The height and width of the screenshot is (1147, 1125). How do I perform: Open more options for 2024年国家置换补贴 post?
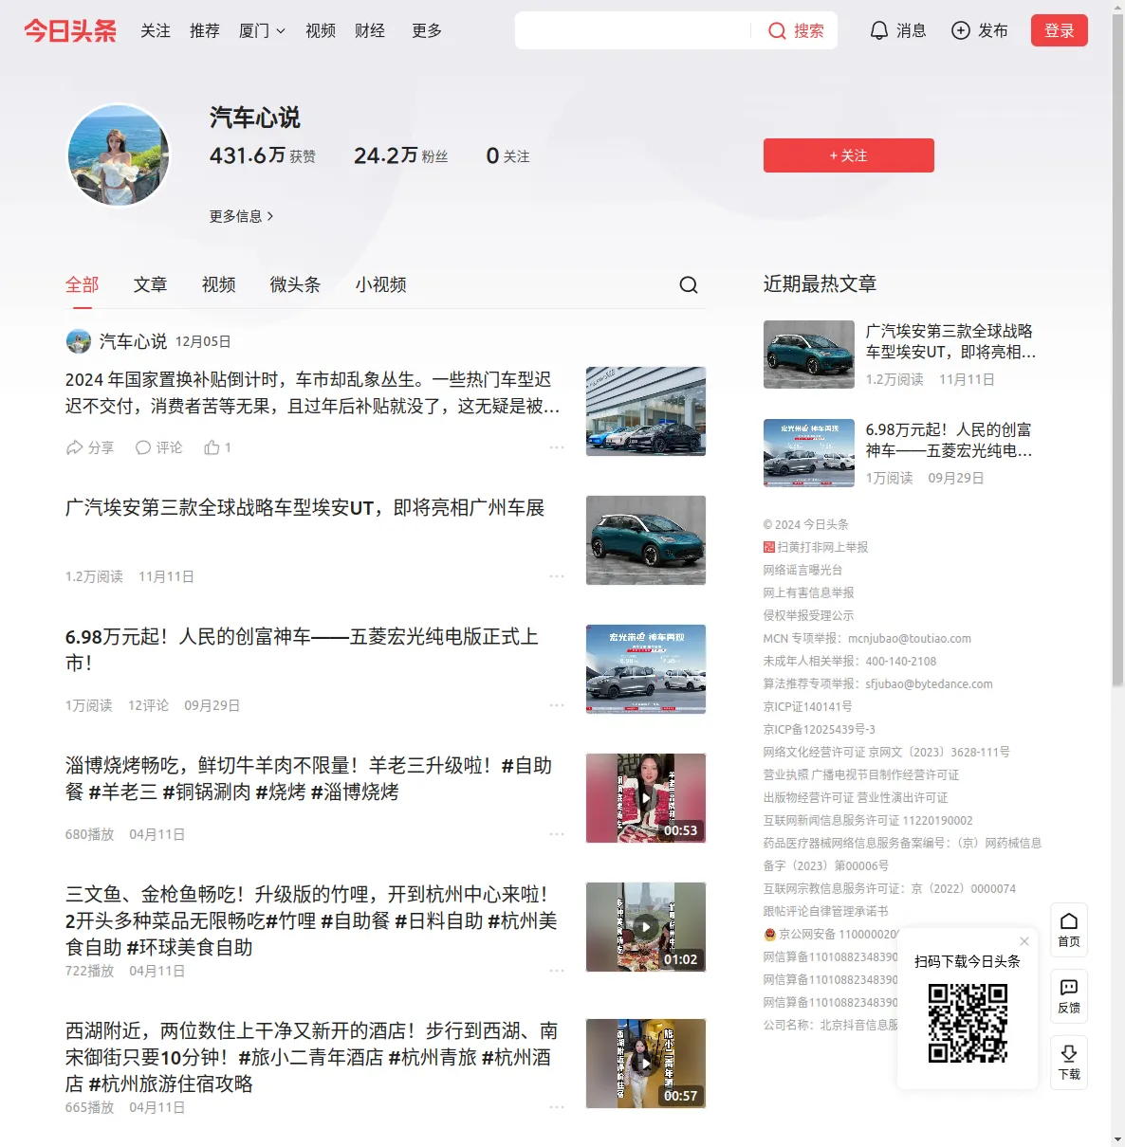[557, 447]
